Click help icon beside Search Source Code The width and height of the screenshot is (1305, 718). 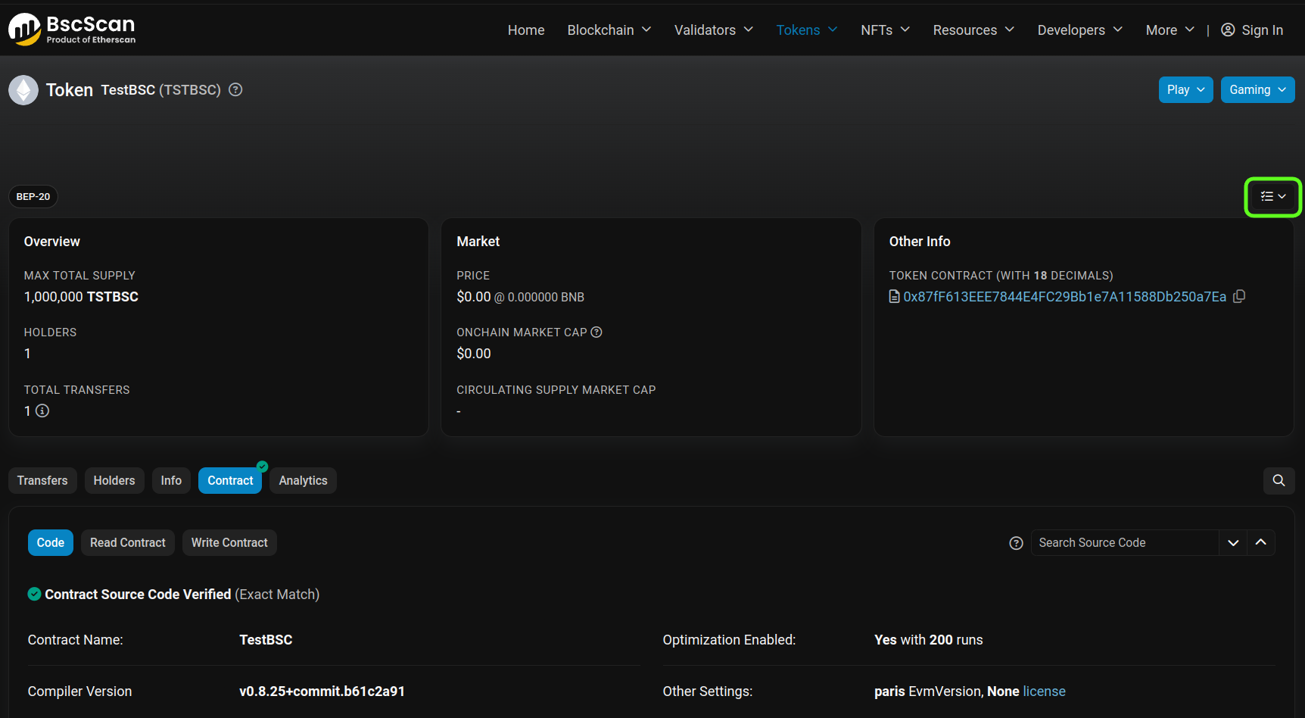1016,543
